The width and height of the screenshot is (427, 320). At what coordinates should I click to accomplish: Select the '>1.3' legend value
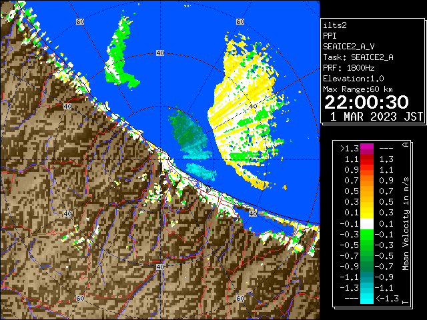click(x=350, y=149)
